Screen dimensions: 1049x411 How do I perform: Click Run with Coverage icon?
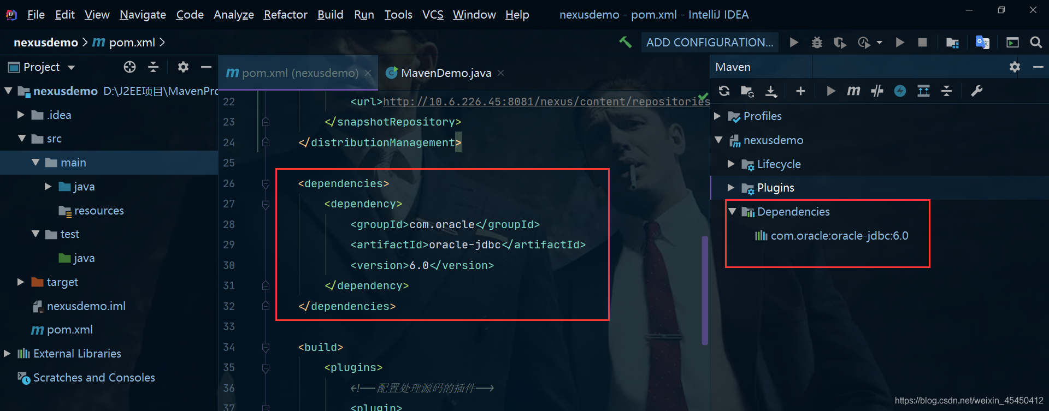[x=840, y=42]
